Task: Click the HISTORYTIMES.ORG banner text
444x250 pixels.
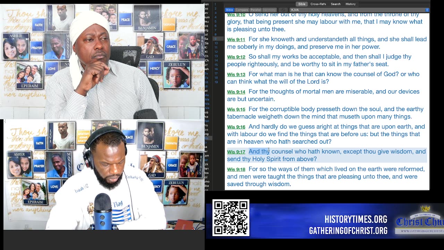Action: pyautogui.click(x=356, y=219)
